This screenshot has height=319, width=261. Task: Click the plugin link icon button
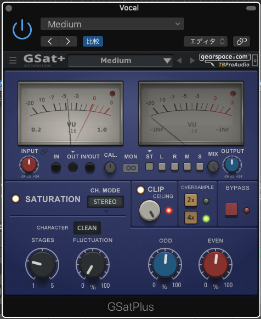coord(241,42)
